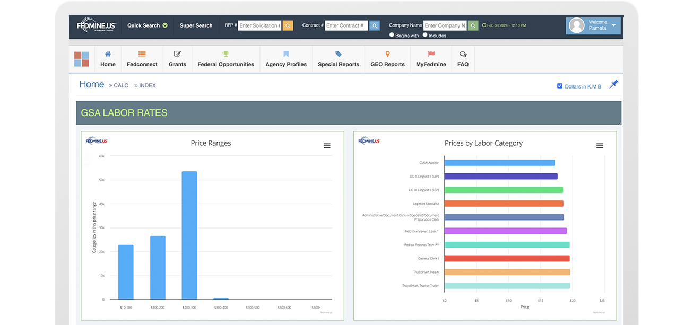Viewport: 693px width, 325px height.
Task: Click the tallest $200-300 blue bar
Action: [x=189, y=235]
